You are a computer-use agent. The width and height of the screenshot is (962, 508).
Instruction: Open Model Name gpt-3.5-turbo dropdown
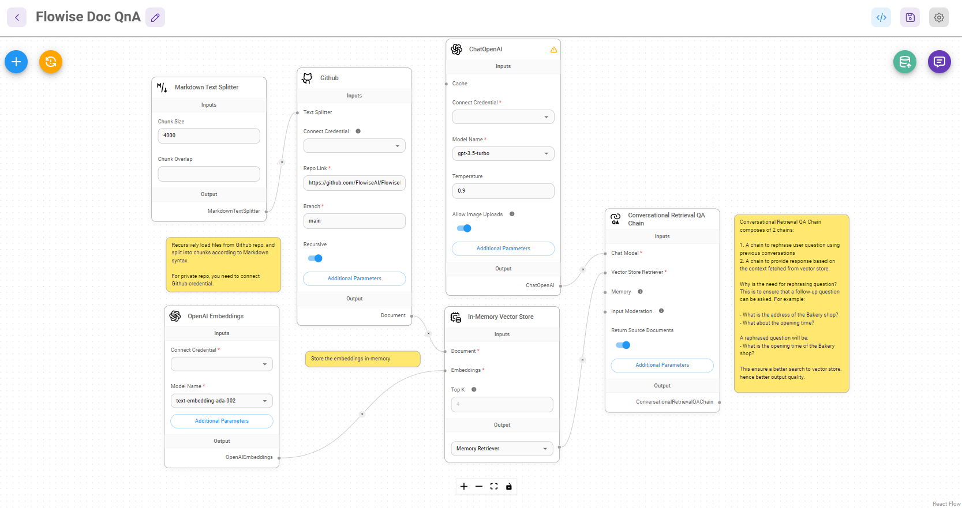(x=503, y=154)
